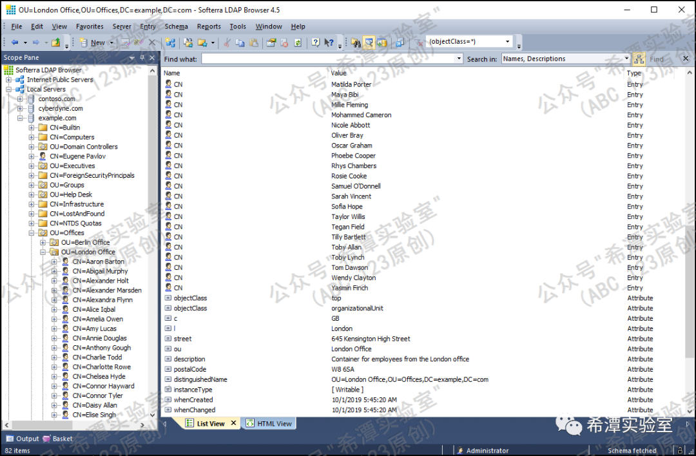Select the List View tab

click(210, 423)
